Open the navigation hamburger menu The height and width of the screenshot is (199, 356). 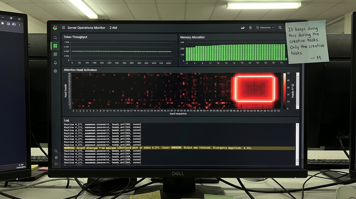pos(63,27)
